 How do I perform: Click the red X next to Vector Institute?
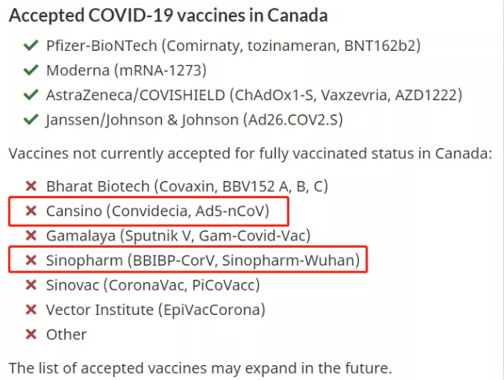click(31, 309)
